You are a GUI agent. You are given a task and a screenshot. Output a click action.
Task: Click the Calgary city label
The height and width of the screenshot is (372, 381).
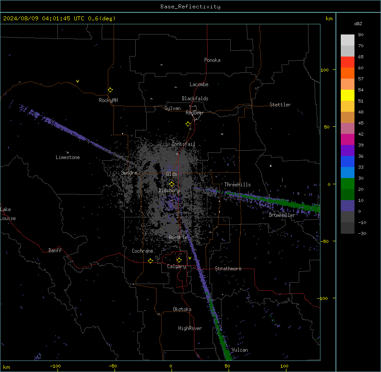click(x=176, y=266)
